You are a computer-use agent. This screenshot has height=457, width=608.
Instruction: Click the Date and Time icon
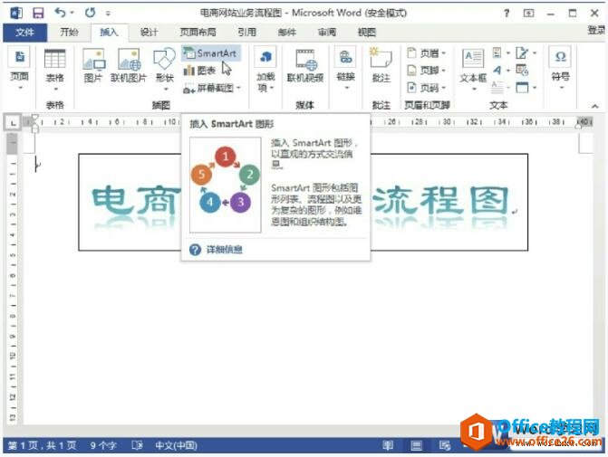click(522, 71)
